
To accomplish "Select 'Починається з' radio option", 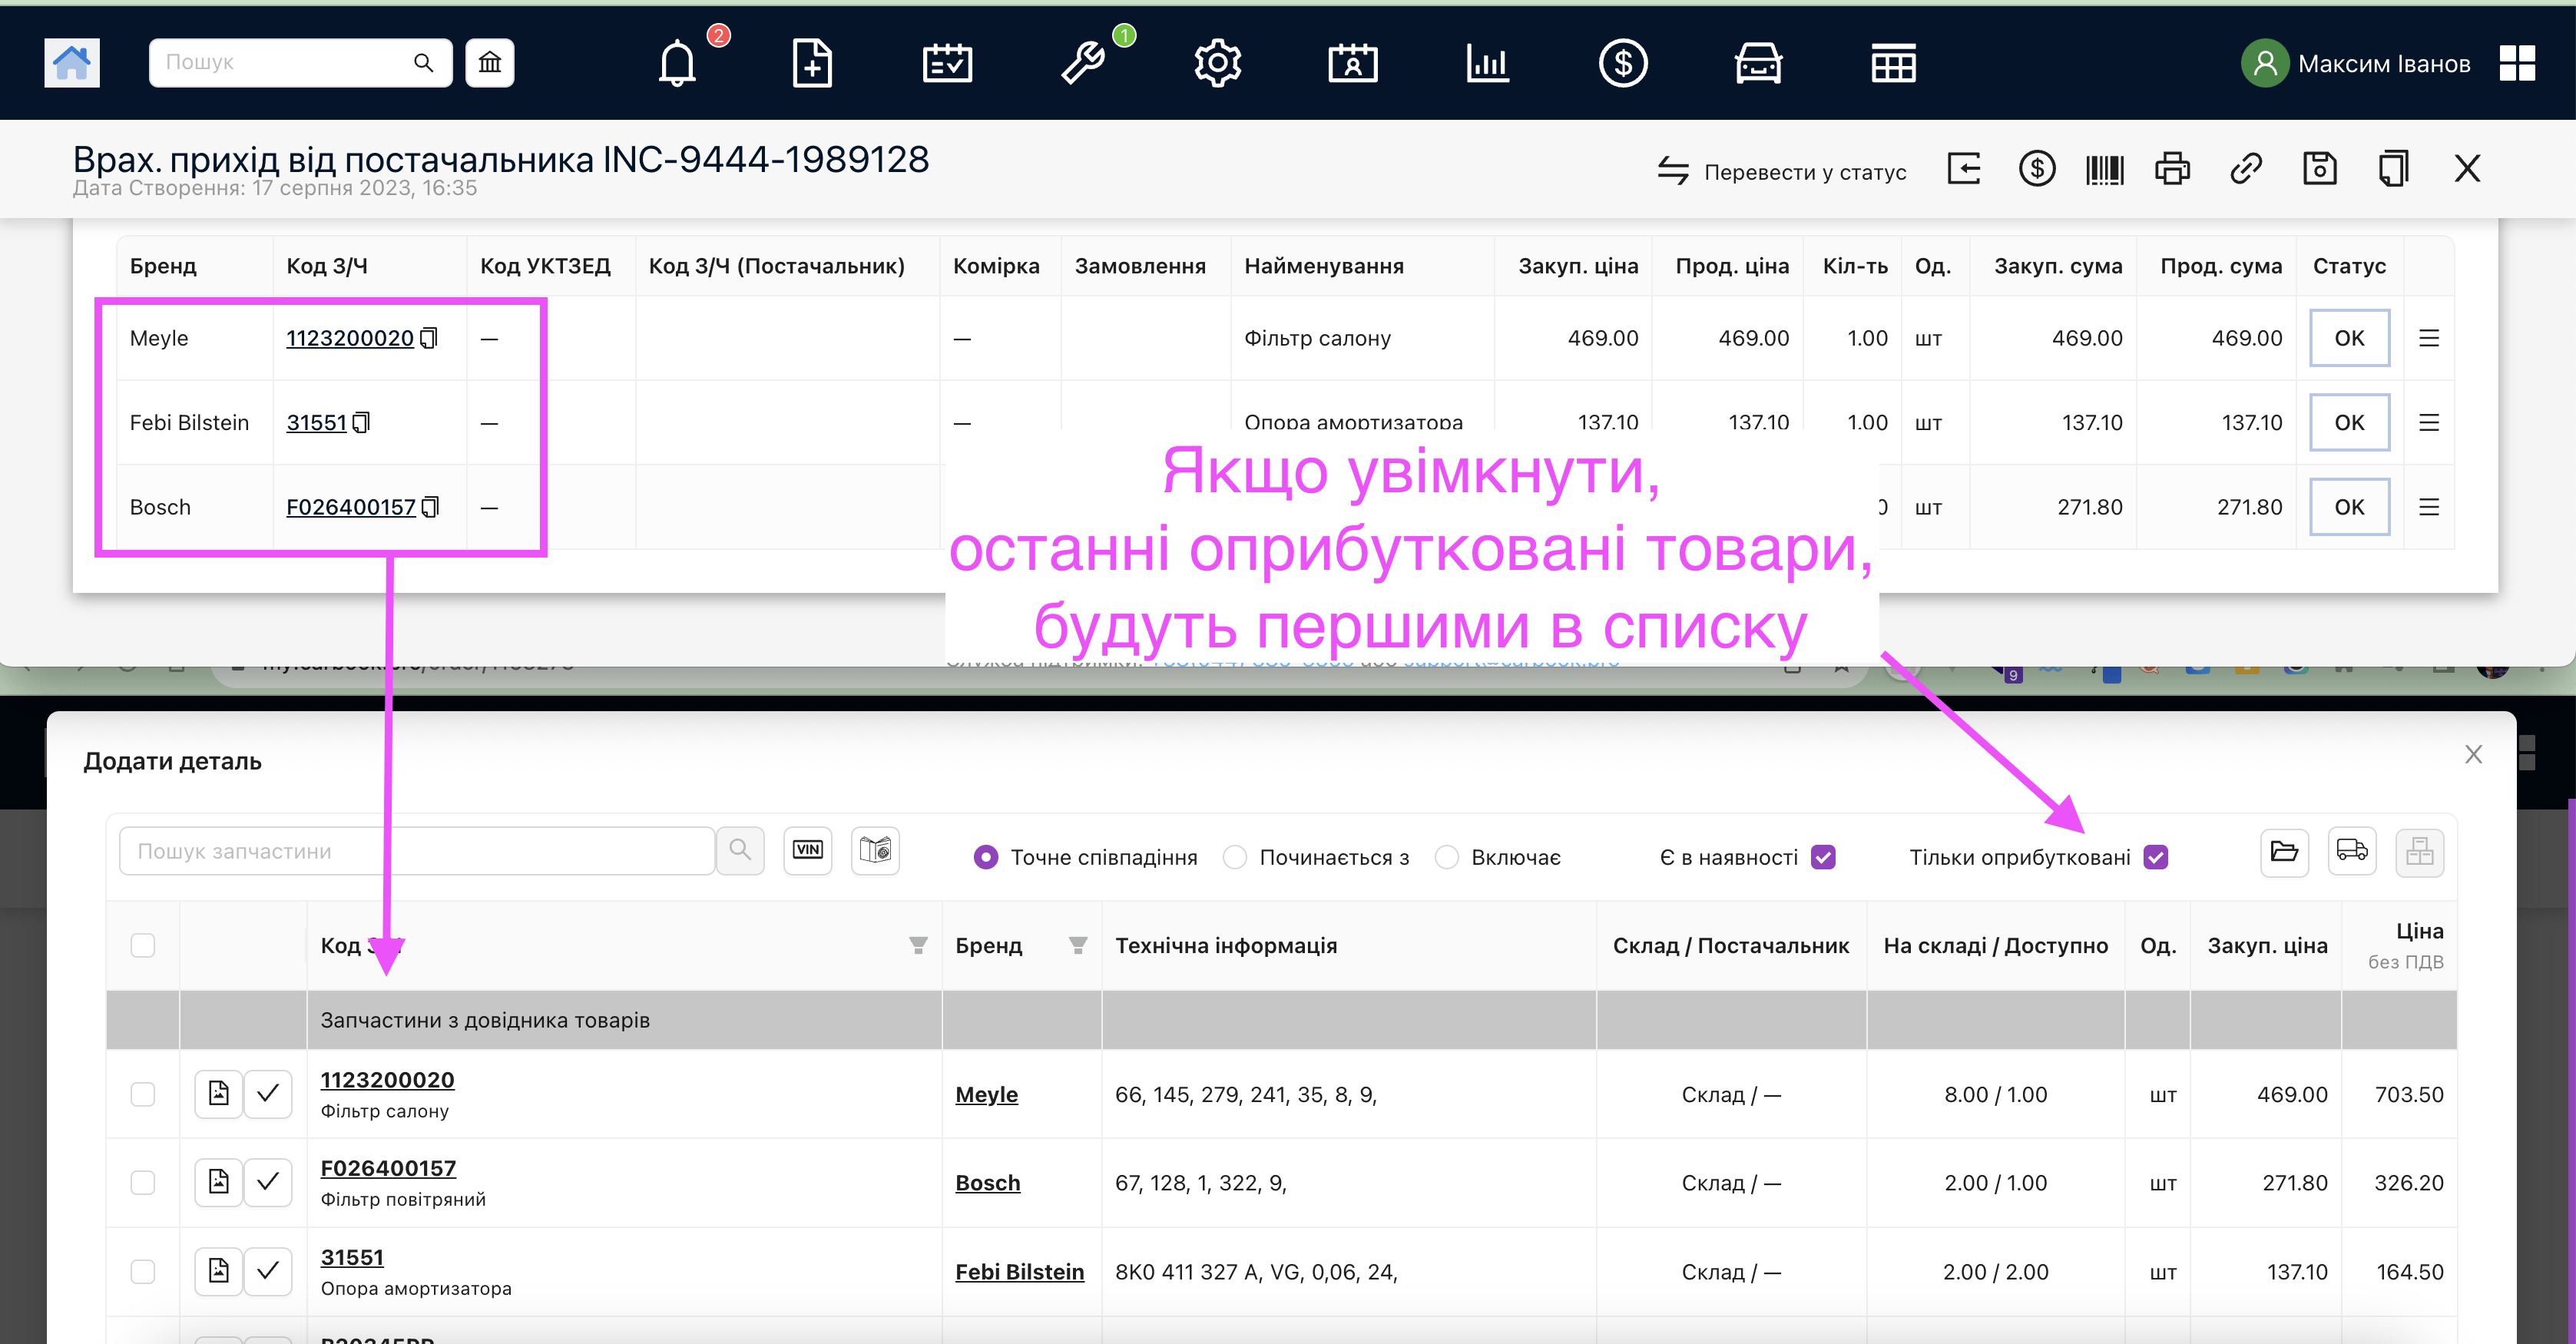I will (1235, 857).
